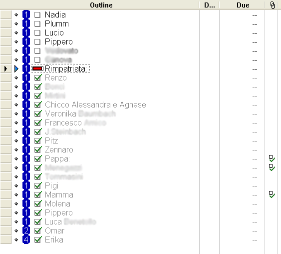Expand the Rimpatriata outline item triangle
Viewport: 281px width, 254px height.
[16, 68]
